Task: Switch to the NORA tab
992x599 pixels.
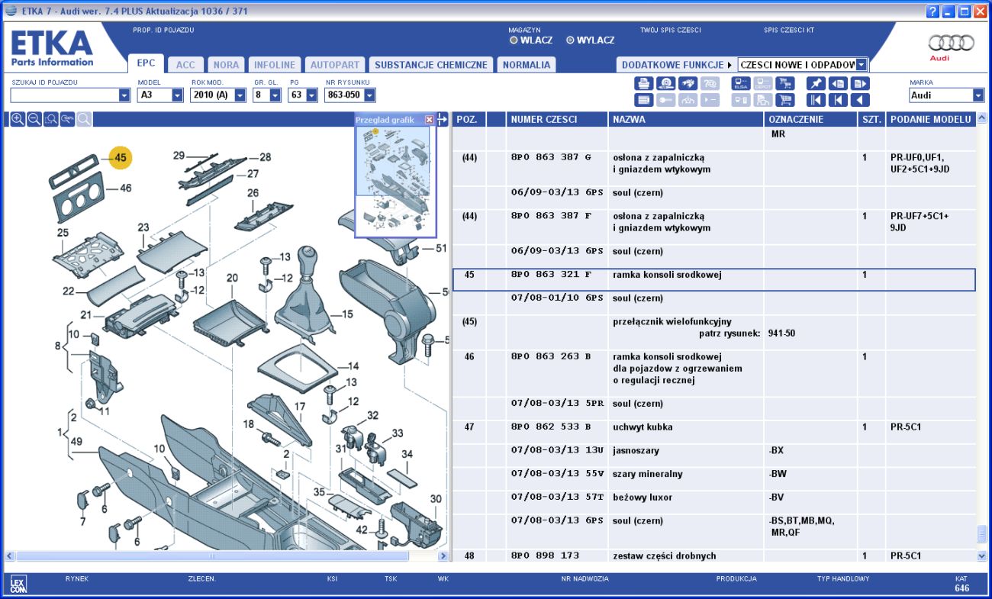Action: coord(226,65)
